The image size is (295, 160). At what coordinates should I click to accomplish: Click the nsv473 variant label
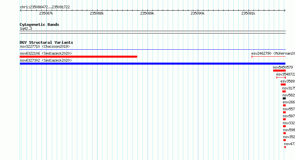pyautogui.click(x=290, y=144)
